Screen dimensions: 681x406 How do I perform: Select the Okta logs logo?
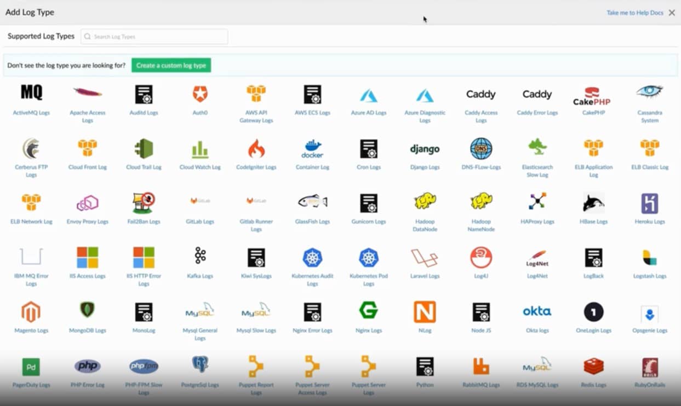click(x=537, y=311)
